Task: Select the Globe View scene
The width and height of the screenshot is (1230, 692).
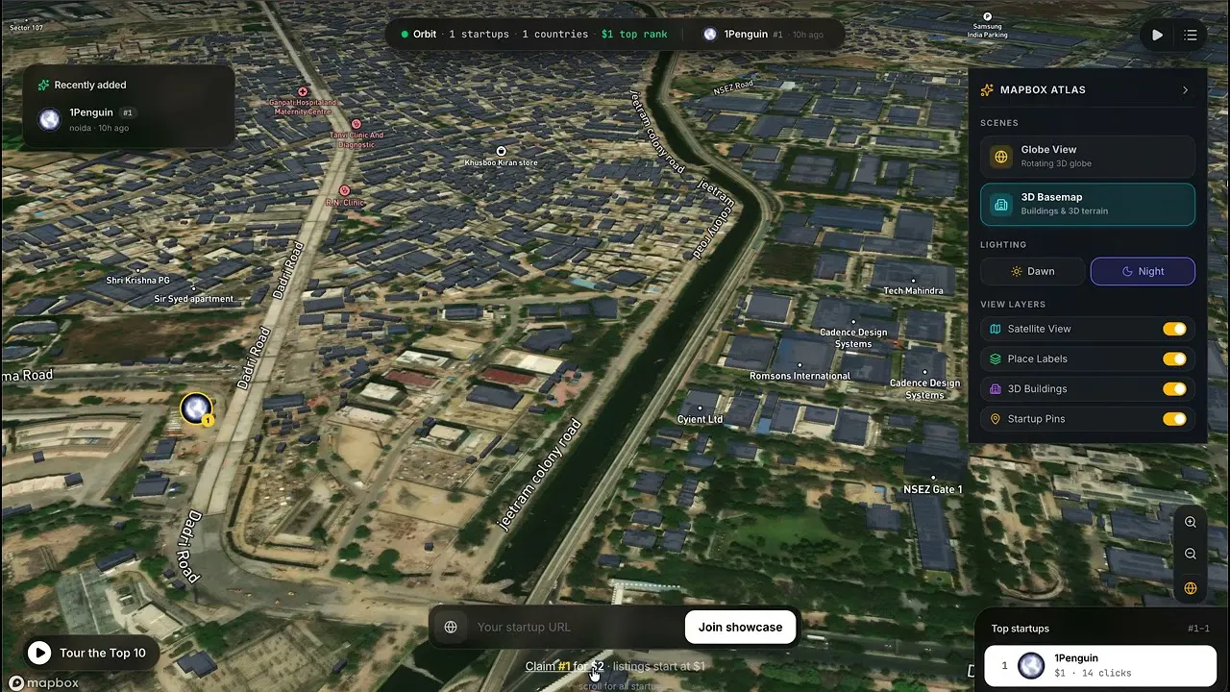Action: tap(1088, 156)
